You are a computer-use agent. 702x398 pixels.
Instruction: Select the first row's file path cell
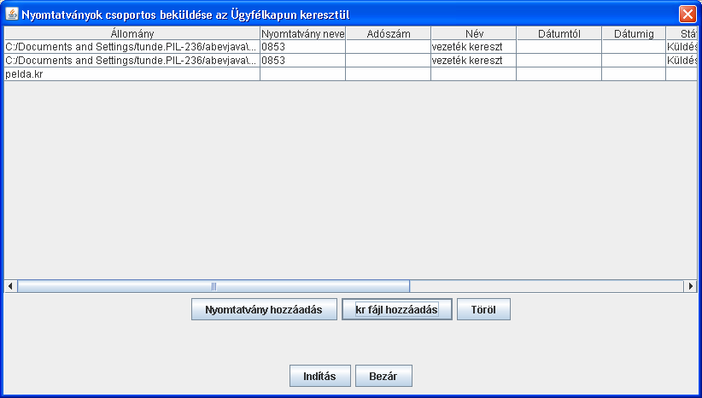tap(132, 47)
